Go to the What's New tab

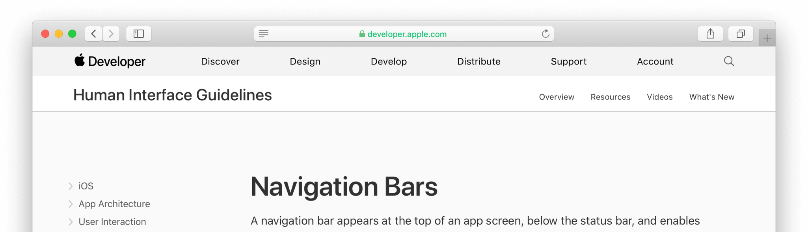tap(712, 97)
